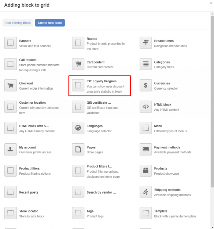Click the Languages globe icon
This screenshot has width=214, height=229.
point(78,128)
